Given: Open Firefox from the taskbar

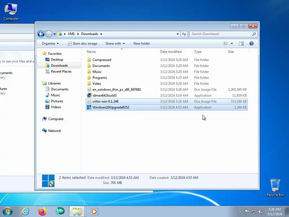Looking at the screenshot, I should coord(42,211).
